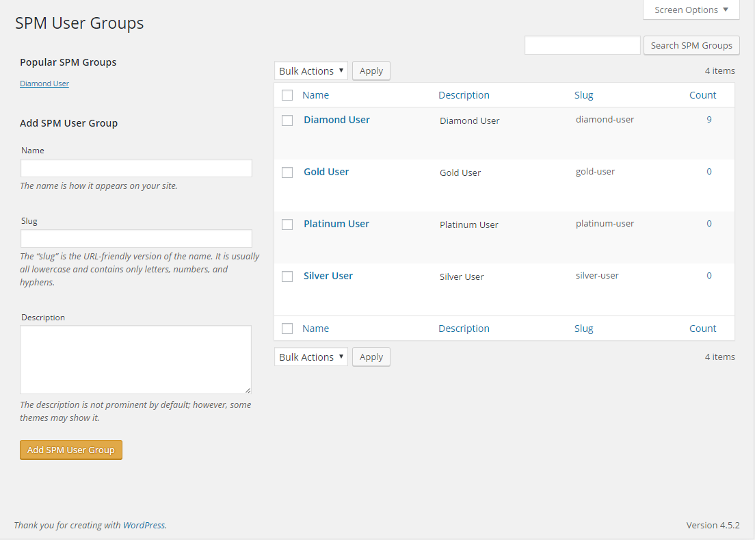Click the top 4 items count text

720,70
